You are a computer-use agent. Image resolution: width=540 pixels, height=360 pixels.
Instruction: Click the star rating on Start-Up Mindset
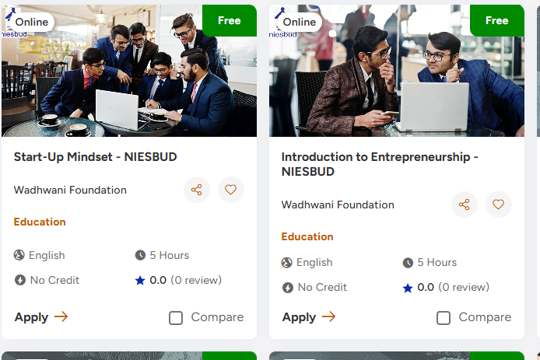coord(140,280)
